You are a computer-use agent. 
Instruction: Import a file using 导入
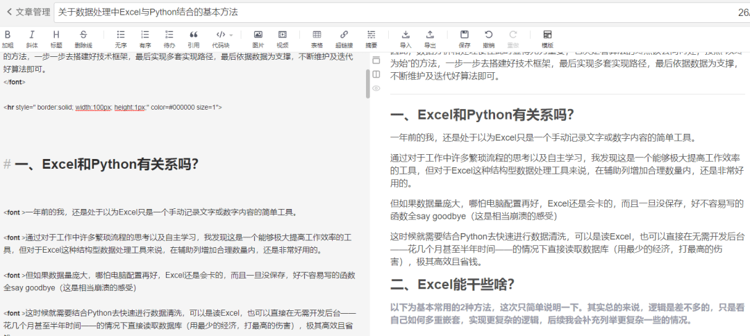coord(406,39)
